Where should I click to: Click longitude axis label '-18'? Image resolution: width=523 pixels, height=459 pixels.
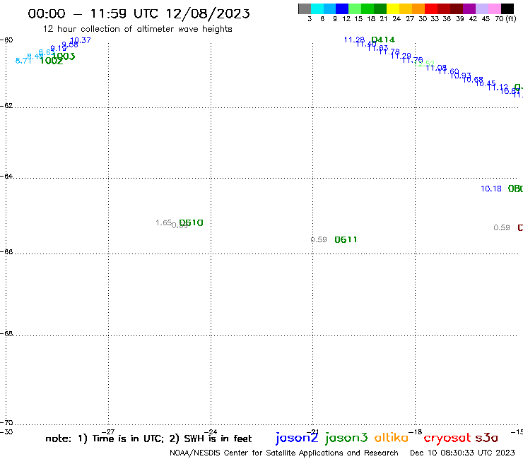click(x=416, y=432)
